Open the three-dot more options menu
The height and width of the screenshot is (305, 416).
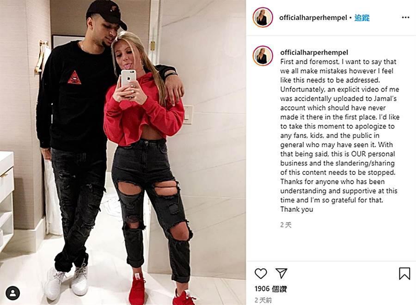pyautogui.click(x=405, y=18)
